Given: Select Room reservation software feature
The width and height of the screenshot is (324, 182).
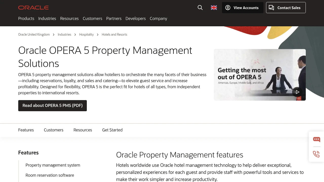Looking at the screenshot, I should pyautogui.click(x=50, y=175).
